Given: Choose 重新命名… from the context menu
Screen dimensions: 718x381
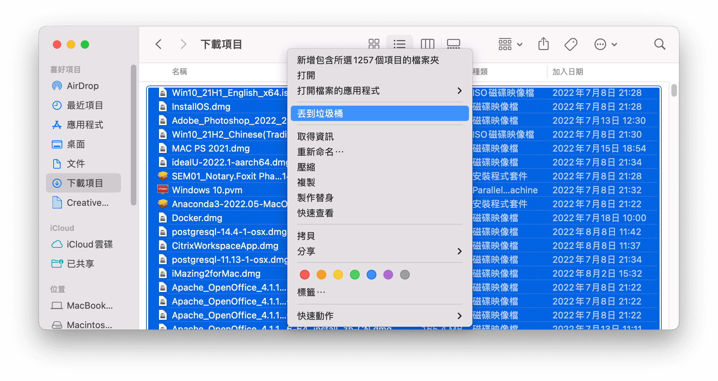Looking at the screenshot, I should click(x=380, y=152).
